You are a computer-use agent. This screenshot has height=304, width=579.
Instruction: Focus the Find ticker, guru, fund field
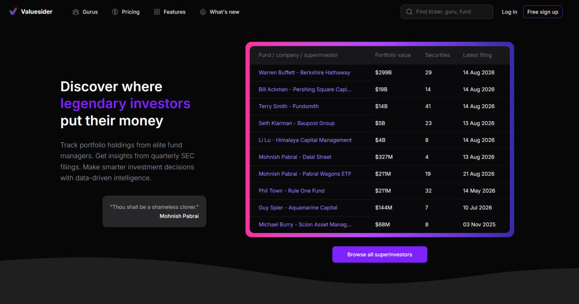(447, 12)
